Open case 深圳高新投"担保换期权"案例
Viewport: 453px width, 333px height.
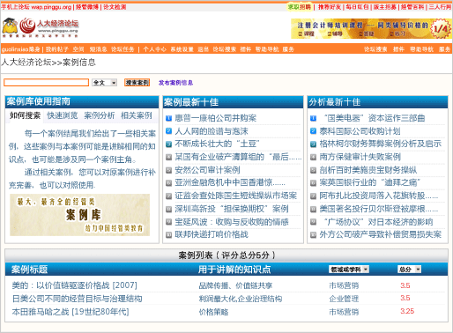point(232,209)
